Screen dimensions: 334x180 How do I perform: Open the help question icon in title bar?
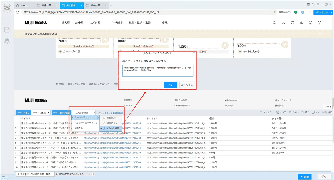tap(313, 4)
